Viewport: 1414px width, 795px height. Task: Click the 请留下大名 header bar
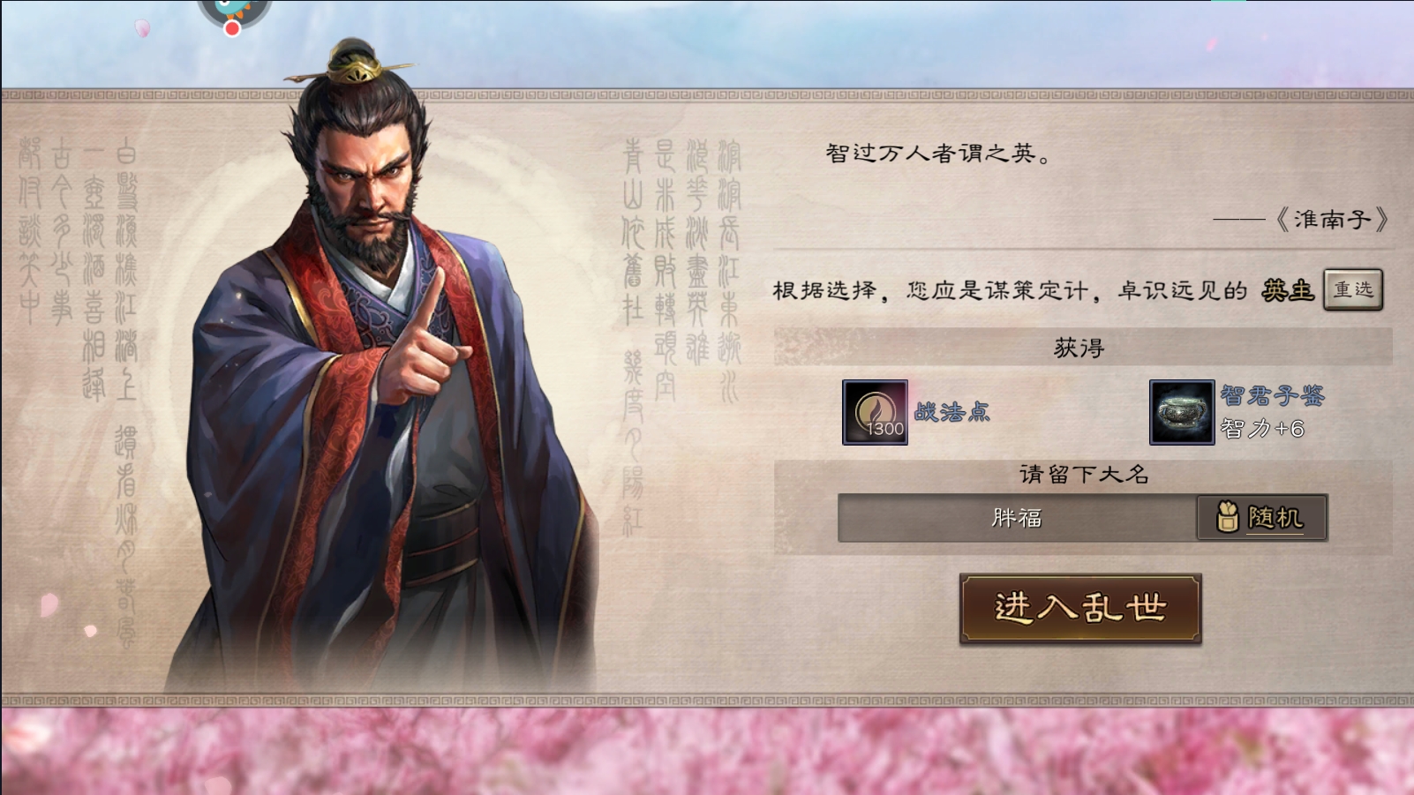pos(1083,474)
